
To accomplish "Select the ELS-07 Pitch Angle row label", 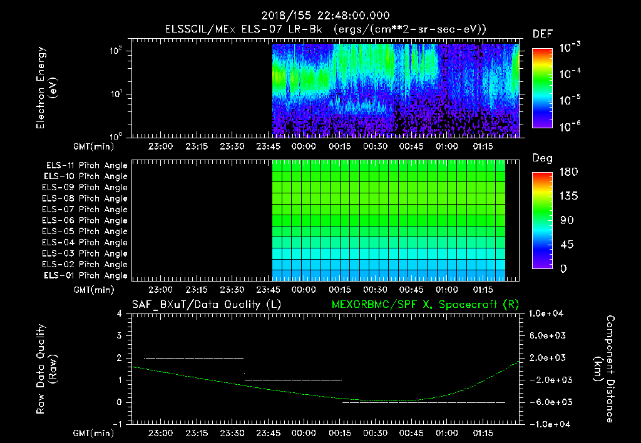I will point(85,209).
